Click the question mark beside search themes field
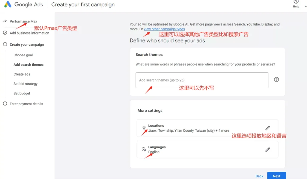This screenshot has height=179, width=307. pos(276,79)
